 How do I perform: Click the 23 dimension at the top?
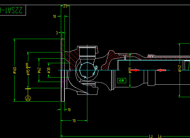65,6
